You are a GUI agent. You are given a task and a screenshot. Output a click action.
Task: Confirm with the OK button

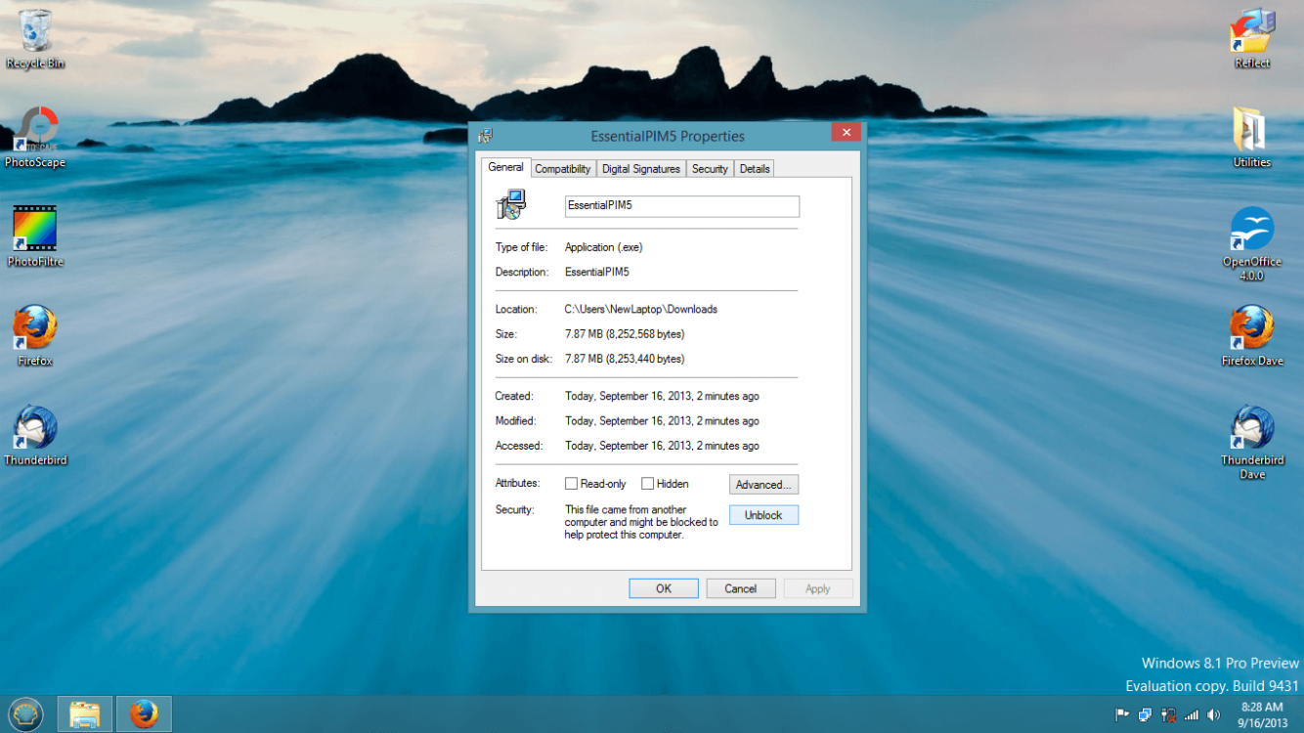[x=664, y=588]
